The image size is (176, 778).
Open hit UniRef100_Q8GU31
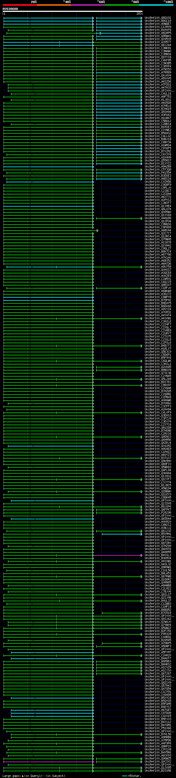tap(158, 18)
